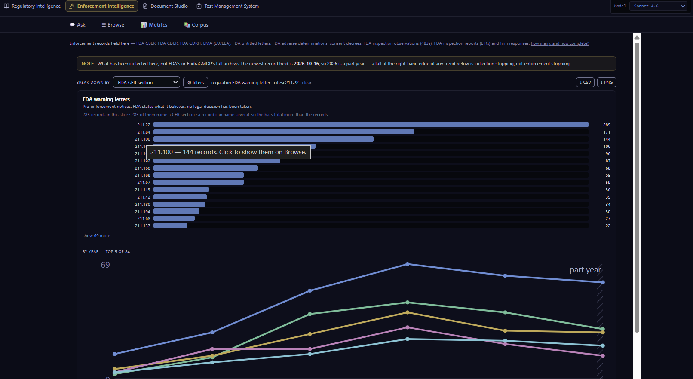Screen dimensions: 693x379
Task: Open 'how many, and how complete?' link
Action: (560, 43)
